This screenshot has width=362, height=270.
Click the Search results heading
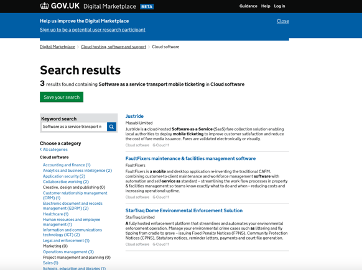80,70
